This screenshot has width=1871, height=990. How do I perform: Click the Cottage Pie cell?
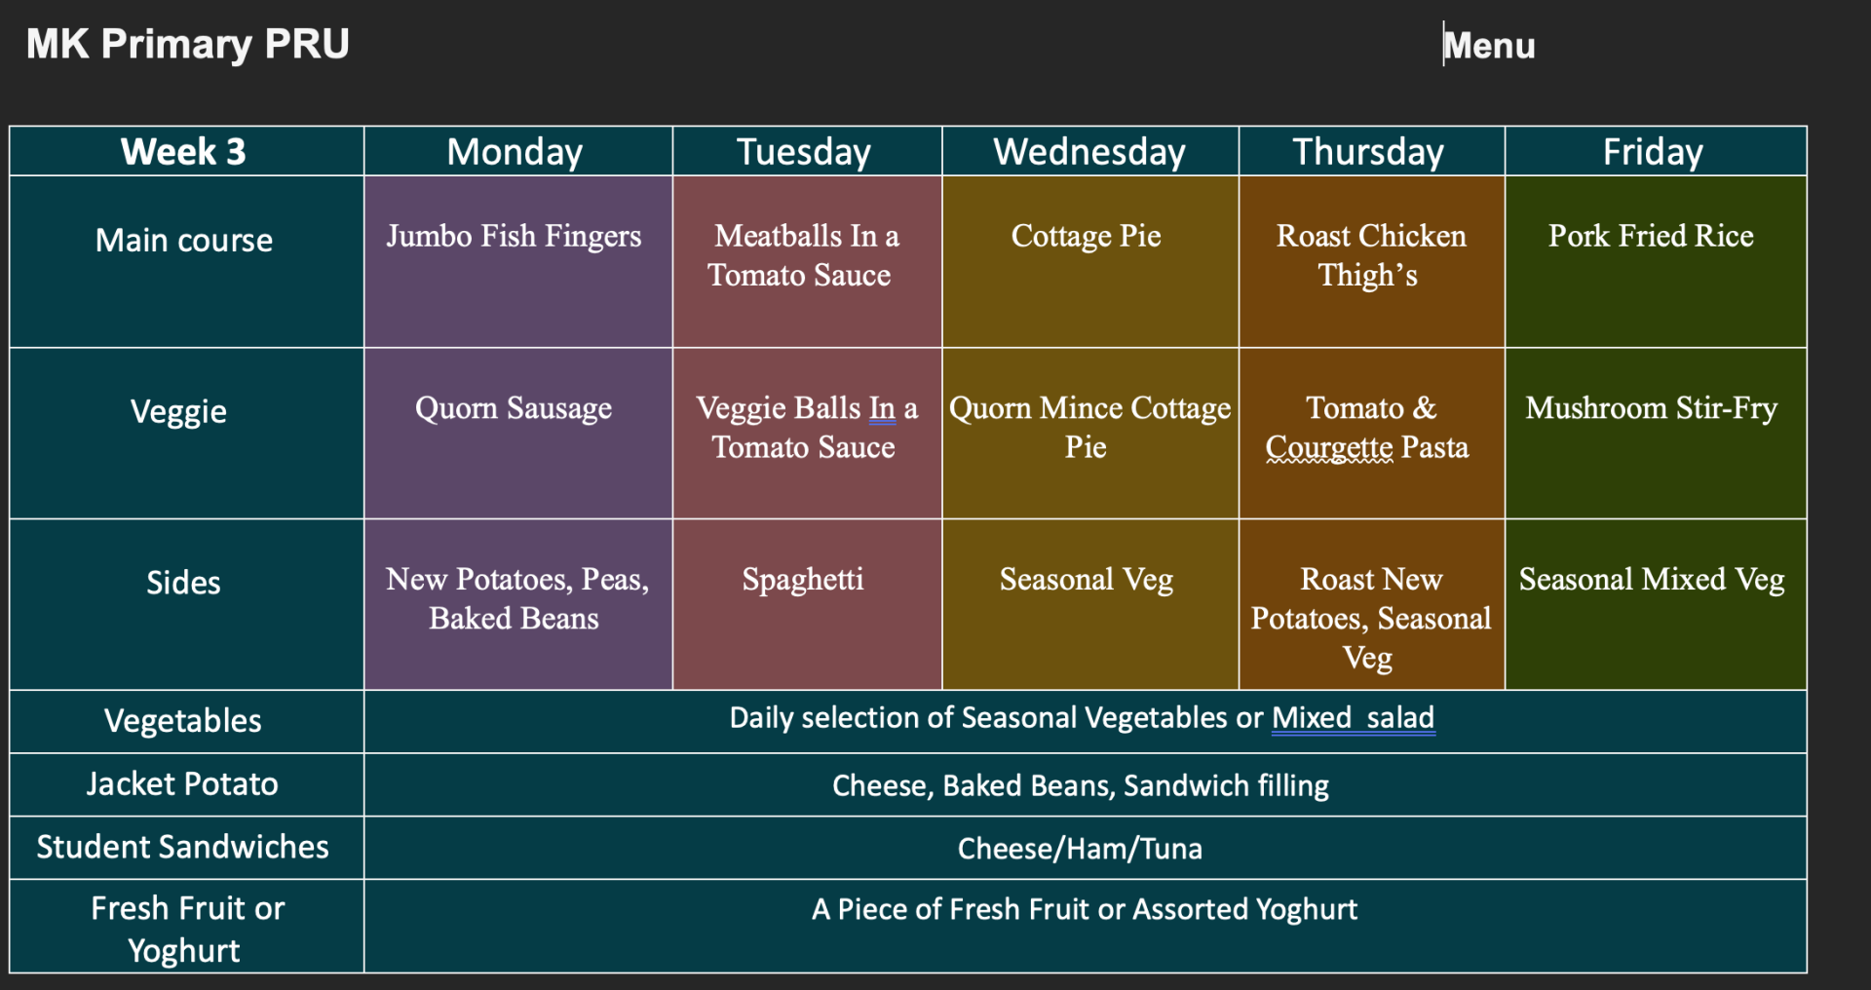[1089, 261]
